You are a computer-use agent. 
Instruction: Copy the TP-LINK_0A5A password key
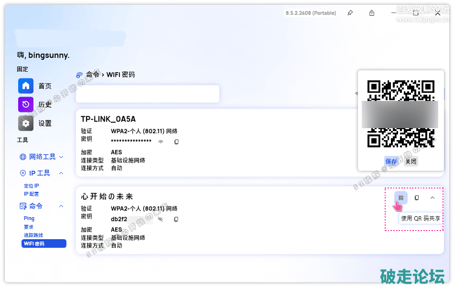(x=176, y=142)
